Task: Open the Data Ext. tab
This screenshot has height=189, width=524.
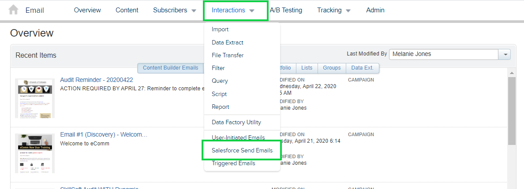Action: click(x=363, y=68)
